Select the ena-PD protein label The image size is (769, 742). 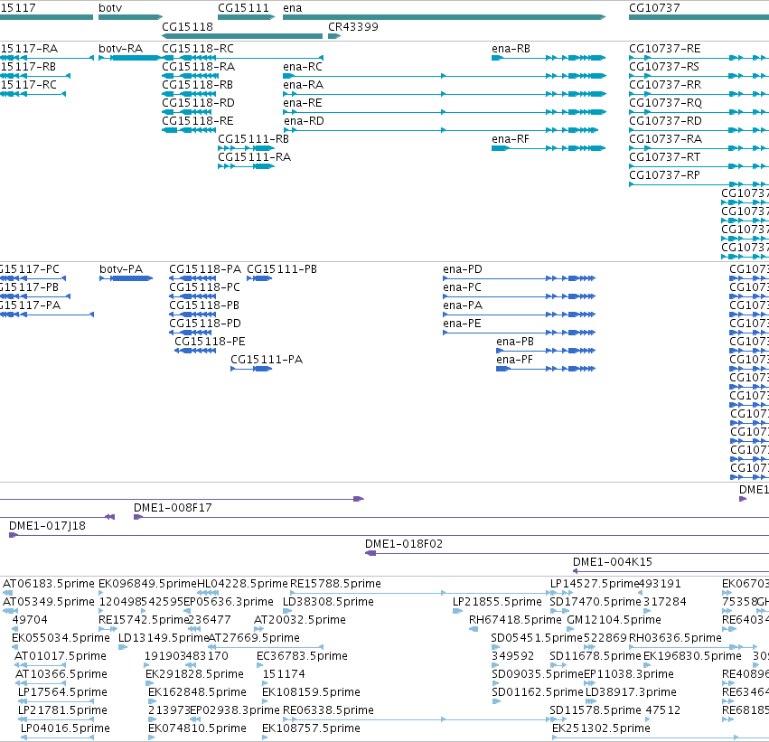(462, 269)
